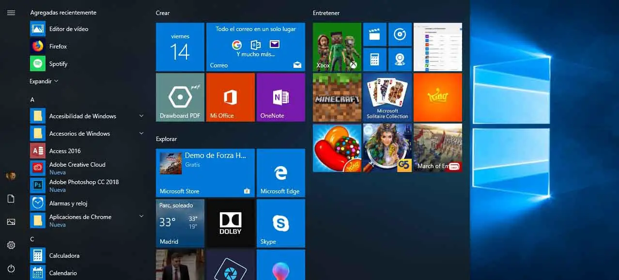
Task: Open the Minecraft tile
Action: tap(337, 97)
